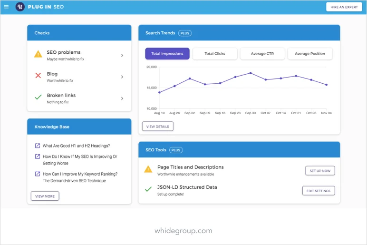Click the PLUS badge next to SEO Tools
The width and height of the screenshot is (367, 245).
coord(176,150)
